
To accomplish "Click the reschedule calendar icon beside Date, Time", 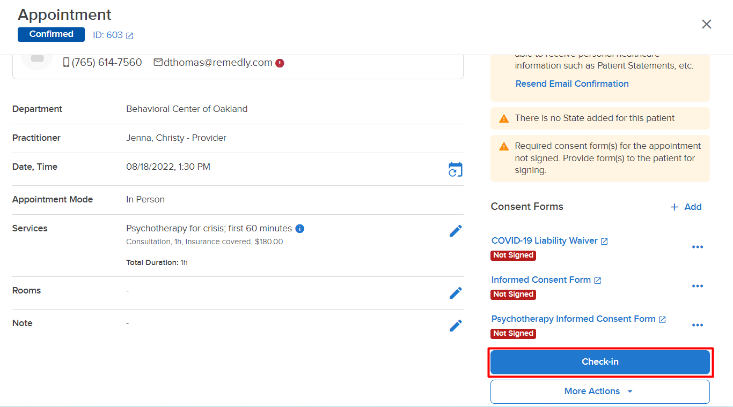I will point(455,169).
